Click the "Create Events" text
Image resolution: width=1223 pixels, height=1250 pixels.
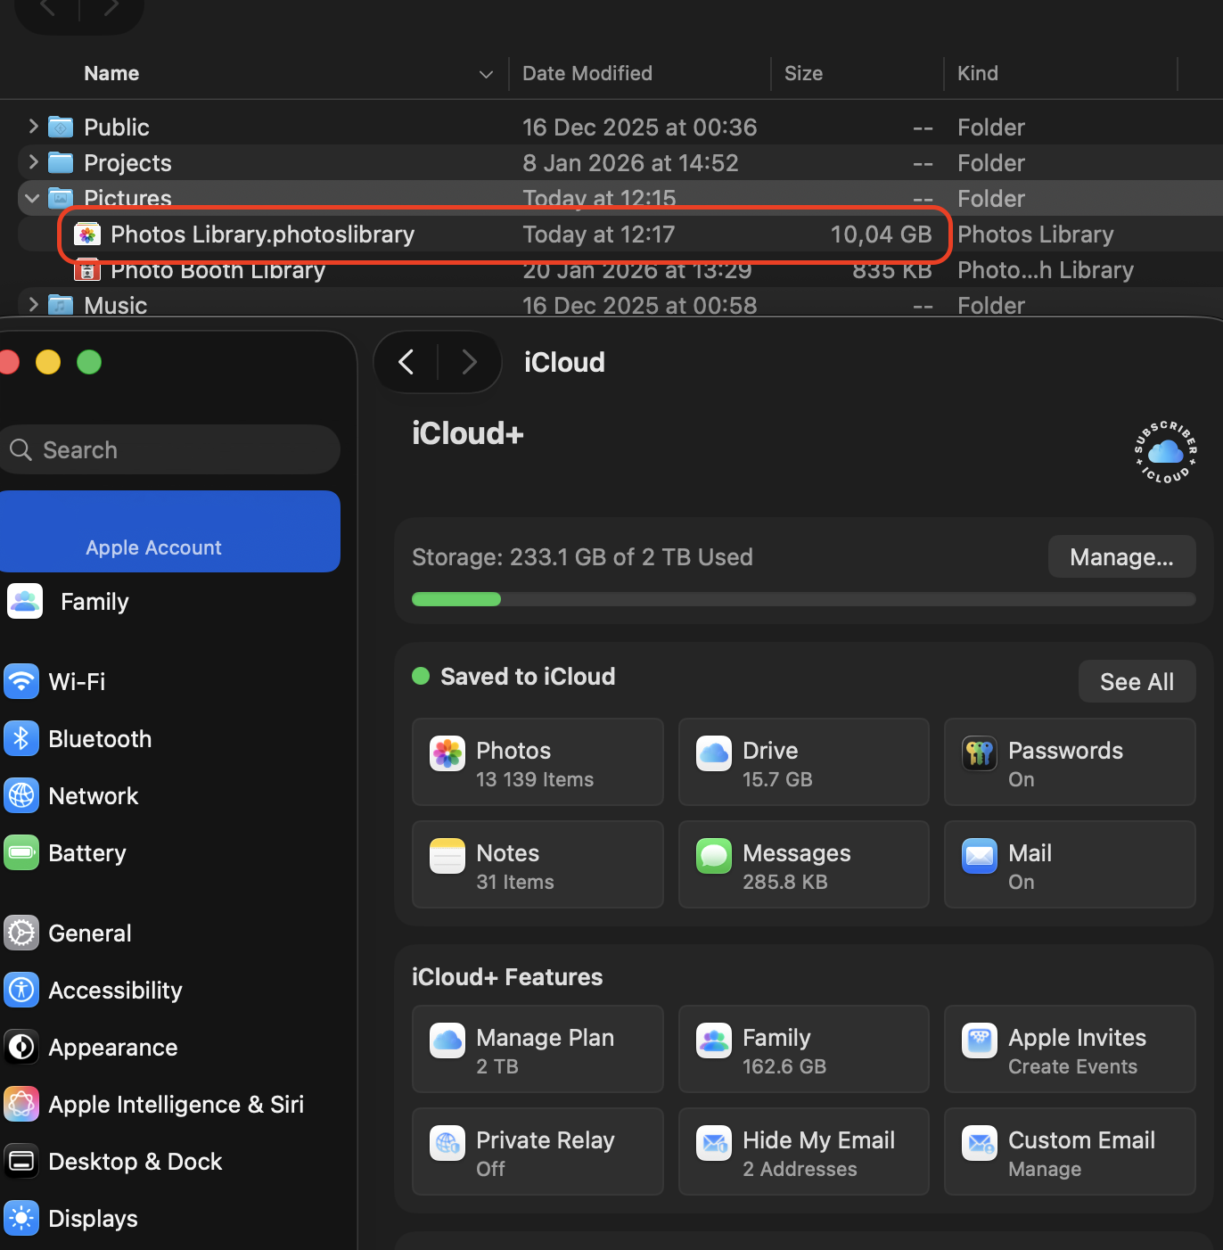pyautogui.click(x=1072, y=1066)
